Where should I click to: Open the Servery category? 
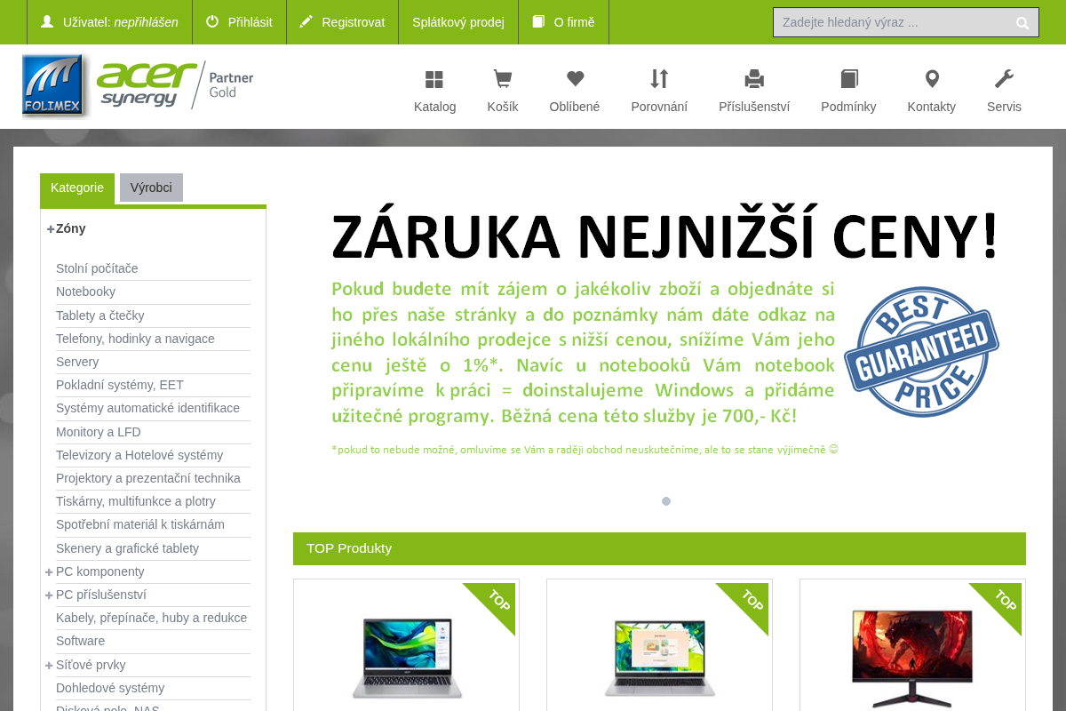click(77, 362)
